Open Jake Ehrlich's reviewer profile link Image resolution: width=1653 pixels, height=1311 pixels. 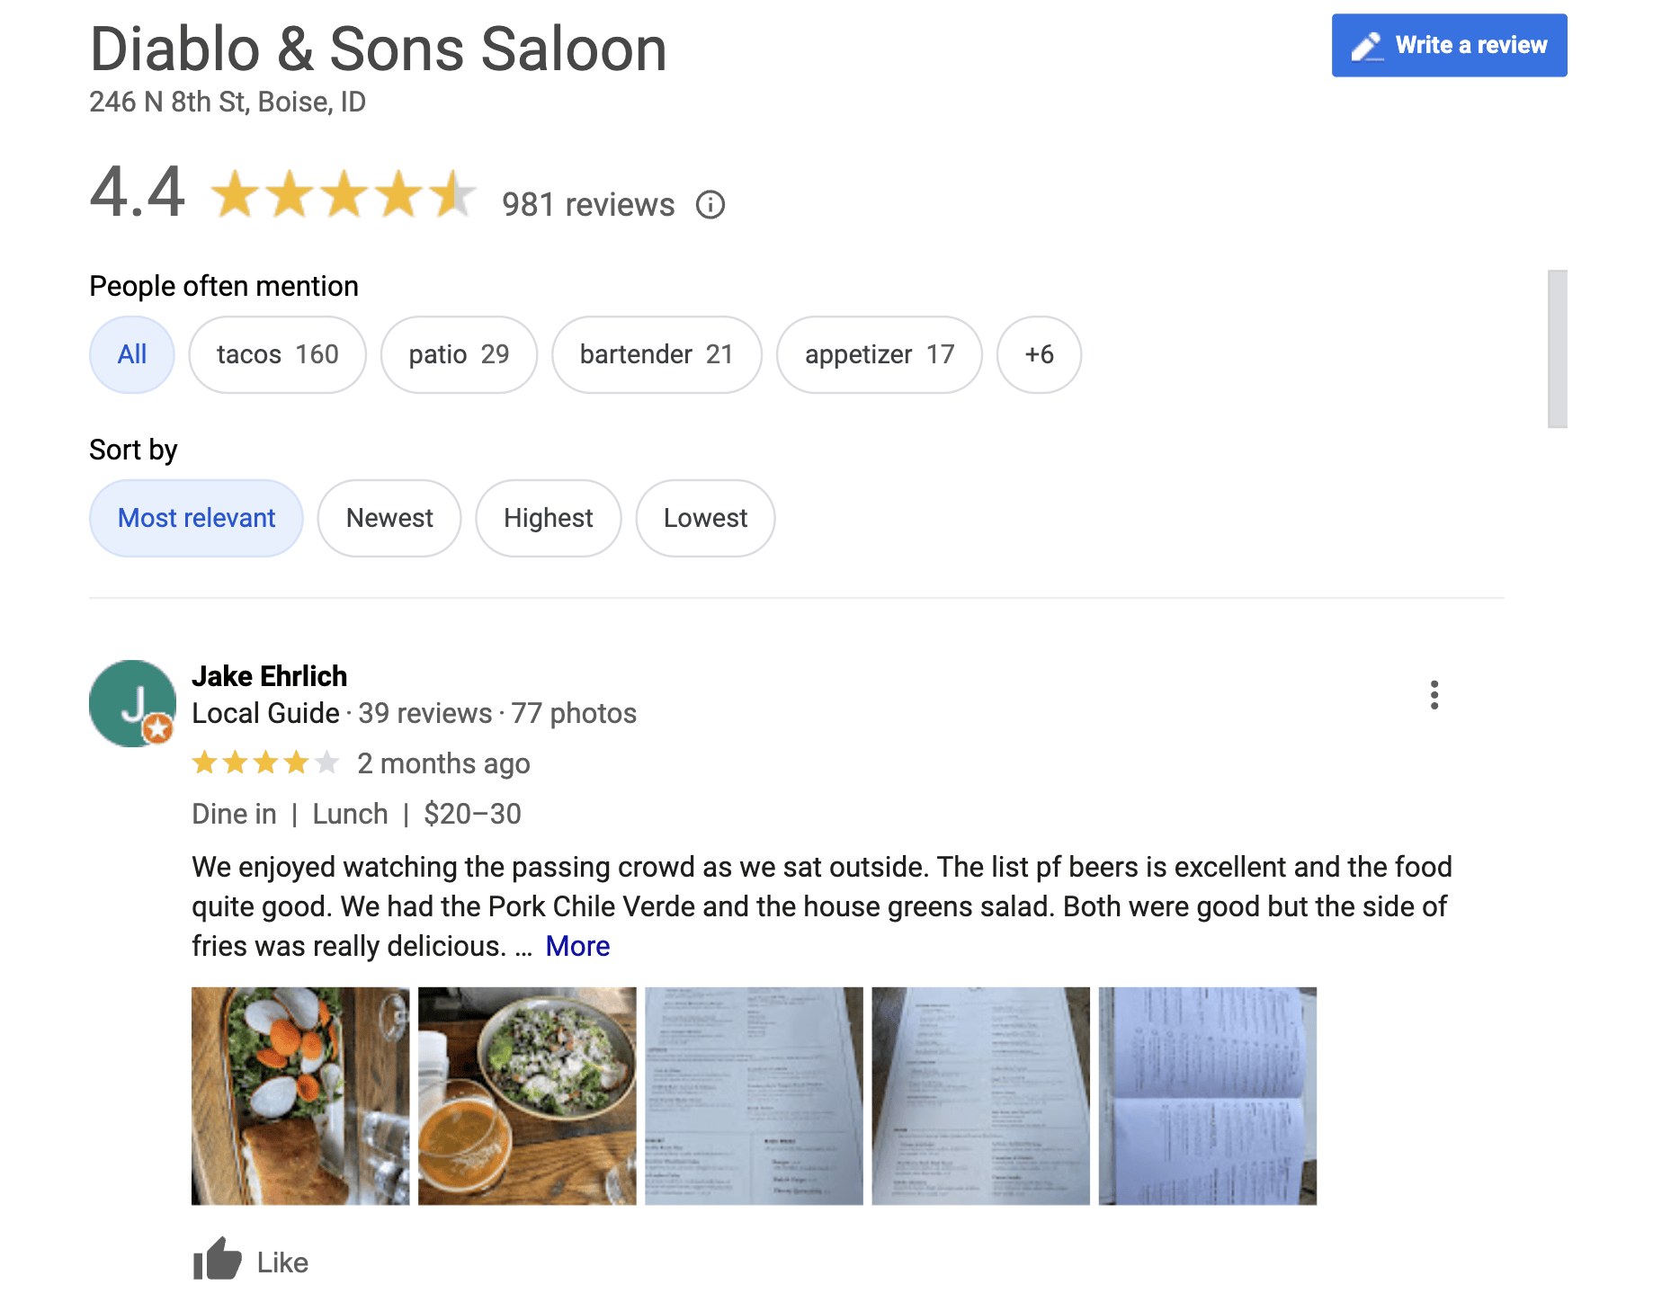click(x=268, y=675)
